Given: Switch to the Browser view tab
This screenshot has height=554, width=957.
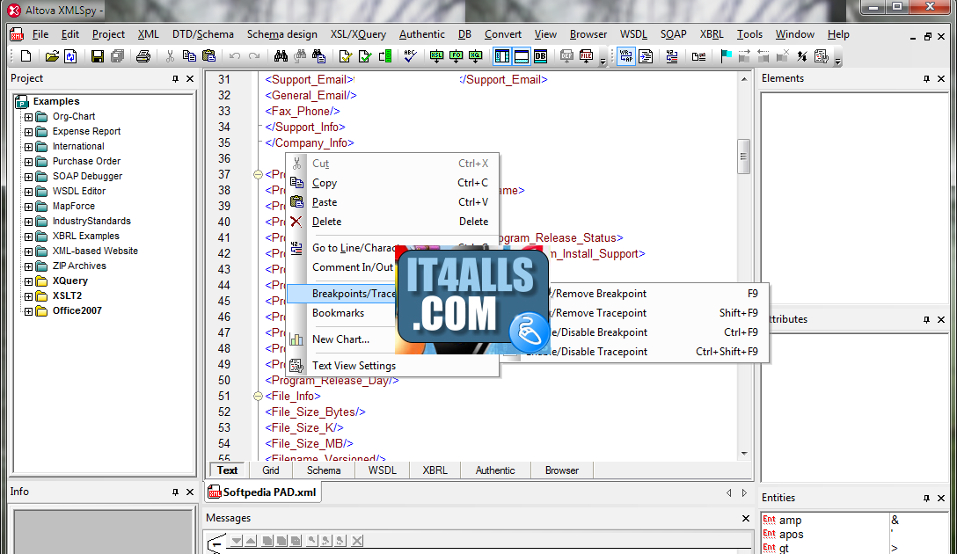Looking at the screenshot, I should click(561, 470).
